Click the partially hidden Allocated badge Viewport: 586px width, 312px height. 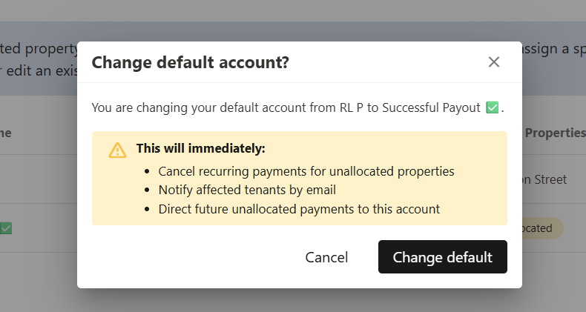[x=543, y=229]
